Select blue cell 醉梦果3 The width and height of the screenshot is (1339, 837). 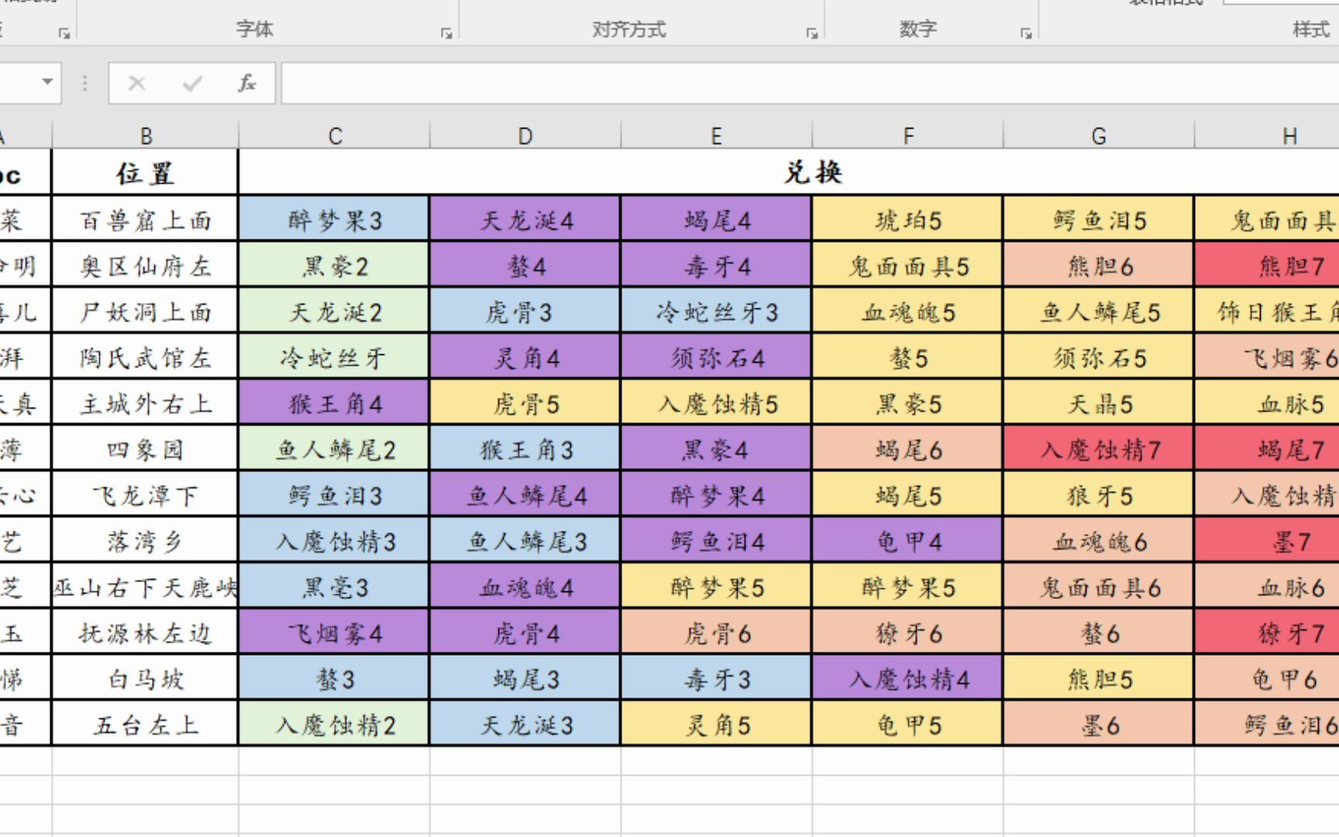334,220
